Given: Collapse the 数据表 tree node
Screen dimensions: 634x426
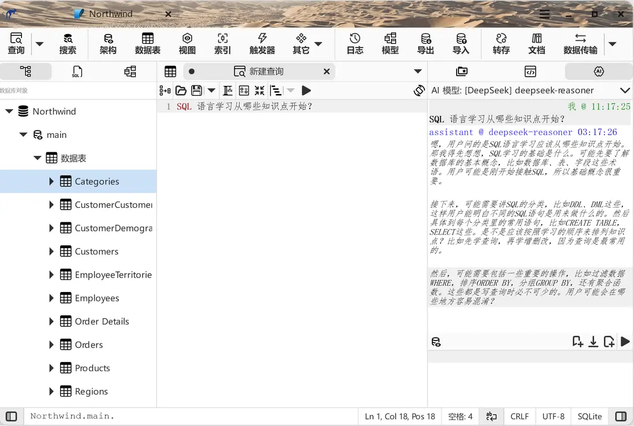Looking at the screenshot, I should (x=37, y=158).
